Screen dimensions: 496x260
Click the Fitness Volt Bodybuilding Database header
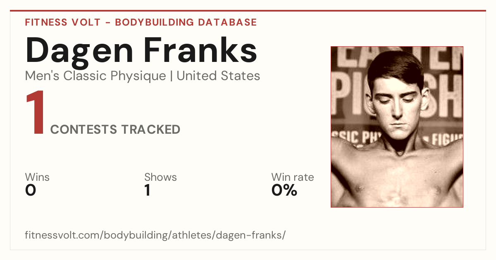pos(141,22)
